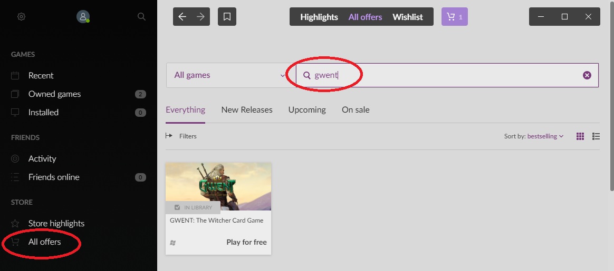Clear the search with the X icon
614x271 pixels.
pos(587,75)
